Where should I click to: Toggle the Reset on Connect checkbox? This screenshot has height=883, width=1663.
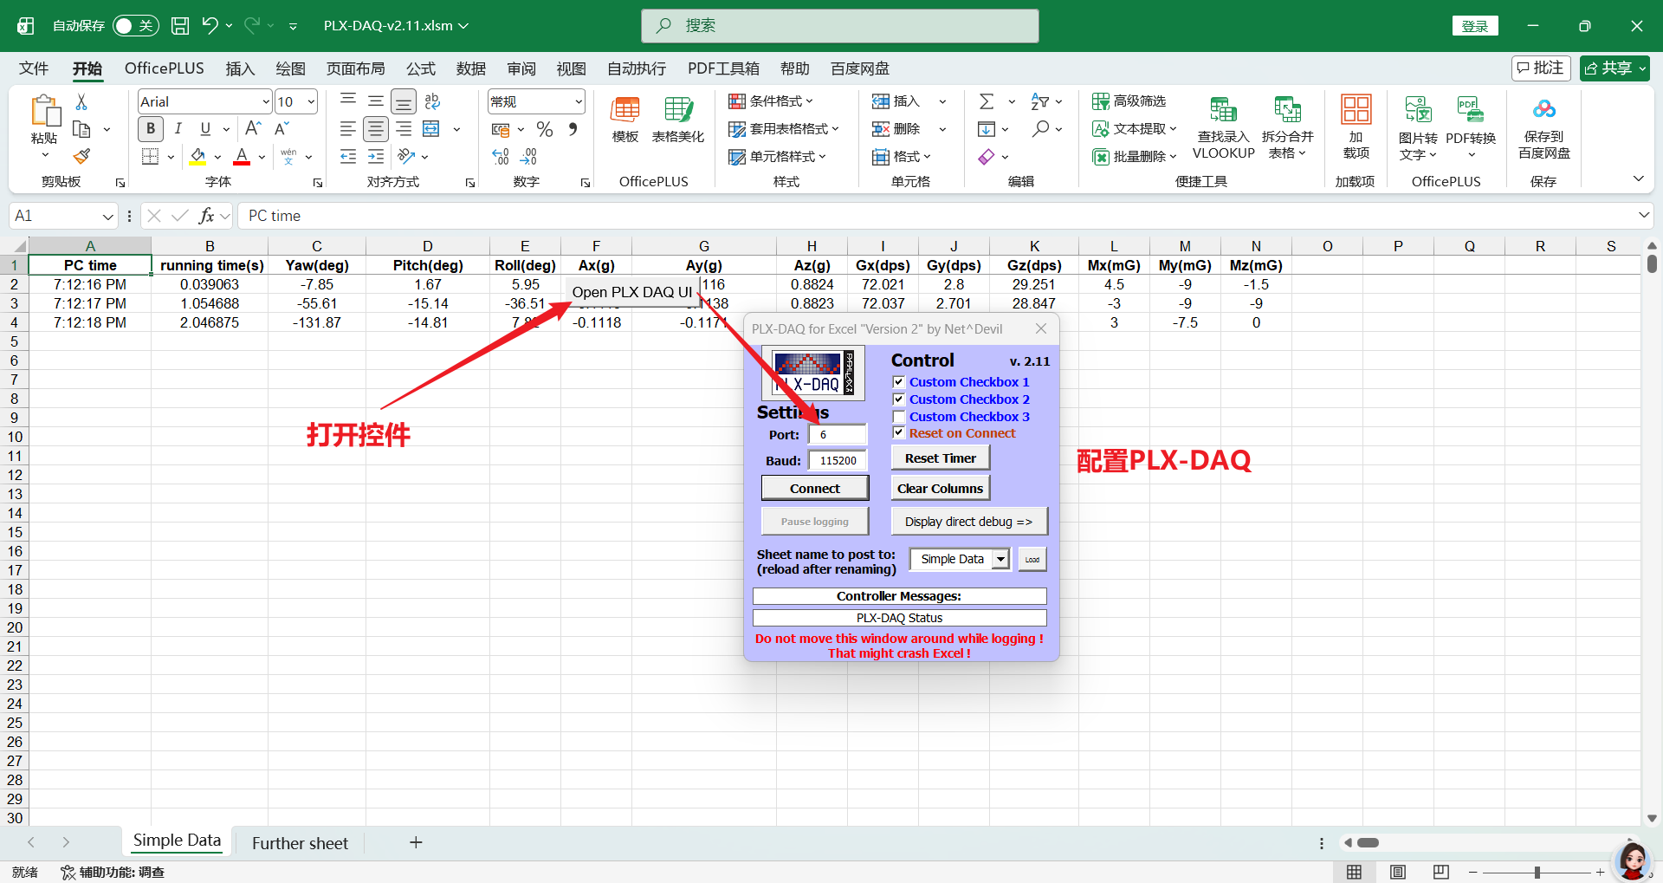pos(899,432)
